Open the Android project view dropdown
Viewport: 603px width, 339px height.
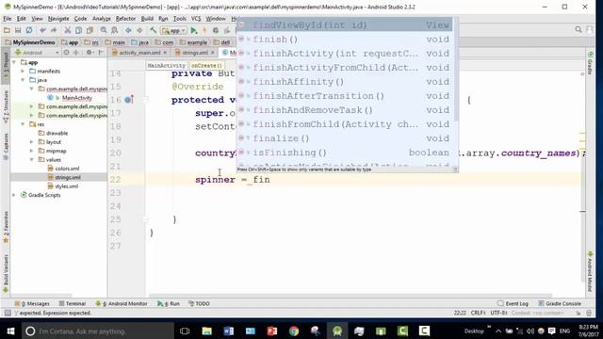pyautogui.click(x=37, y=53)
